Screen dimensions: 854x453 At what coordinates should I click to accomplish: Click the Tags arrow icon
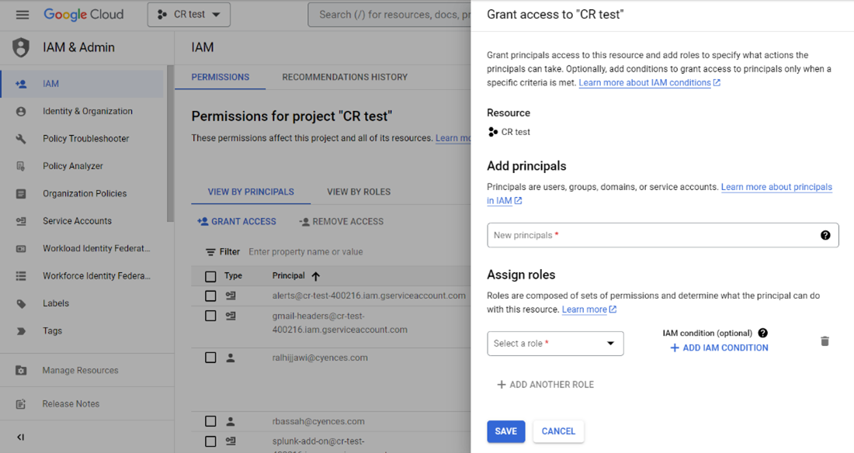pyautogui.click(x=21, y=331)
